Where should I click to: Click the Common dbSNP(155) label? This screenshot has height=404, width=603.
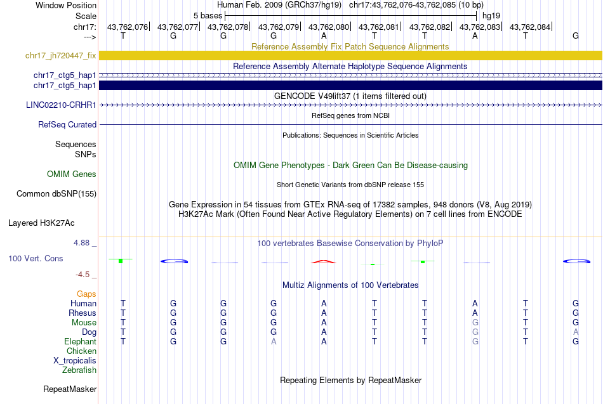coord(56,193)
